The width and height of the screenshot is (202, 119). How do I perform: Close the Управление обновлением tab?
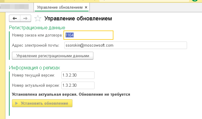86,7
